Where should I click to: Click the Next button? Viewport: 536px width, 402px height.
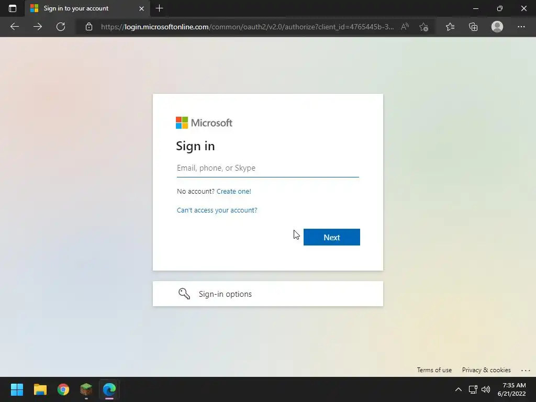(x=331, y=237)
